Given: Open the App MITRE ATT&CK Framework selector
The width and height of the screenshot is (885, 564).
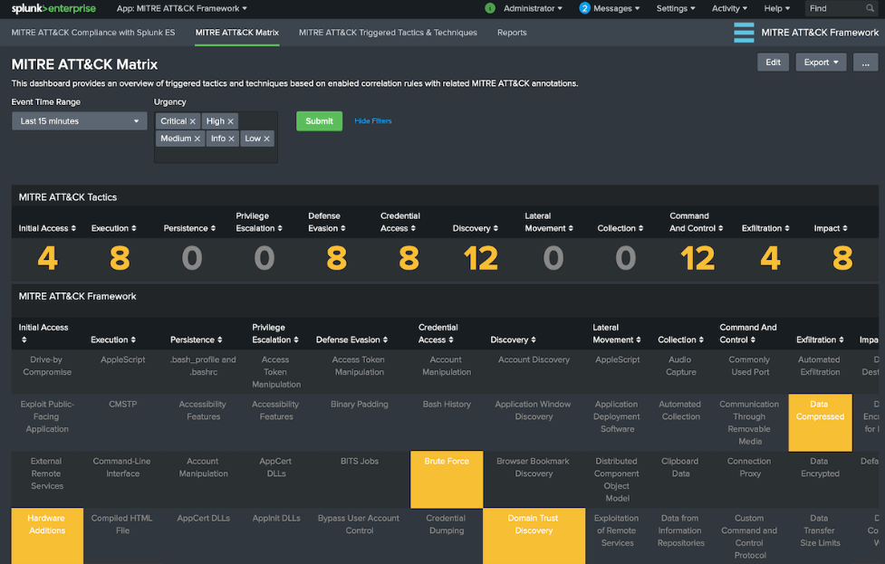Looking at the screenshot, I should point(182,9).
